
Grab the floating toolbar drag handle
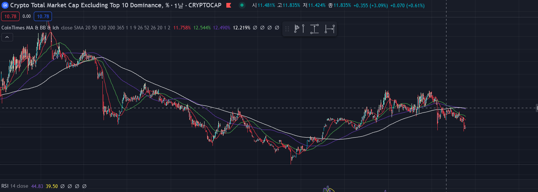(287, 29)
